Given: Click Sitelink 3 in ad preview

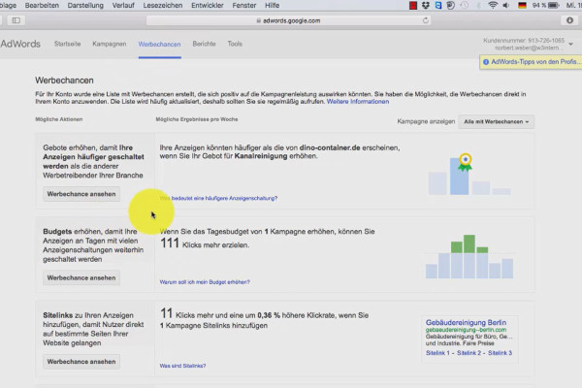Looking at the screenshot, I should click(x=500, y=353).
